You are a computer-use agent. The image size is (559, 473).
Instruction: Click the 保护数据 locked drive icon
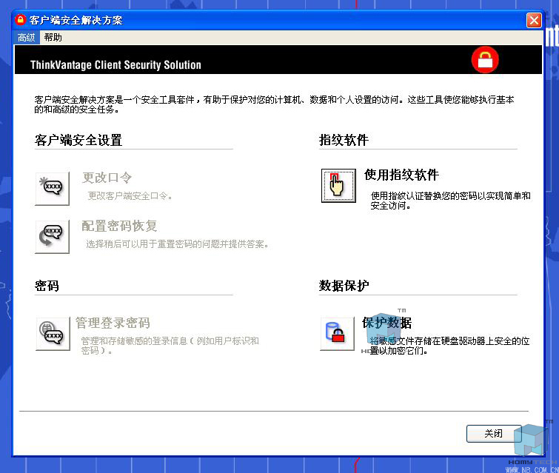[x=338, y=334]
